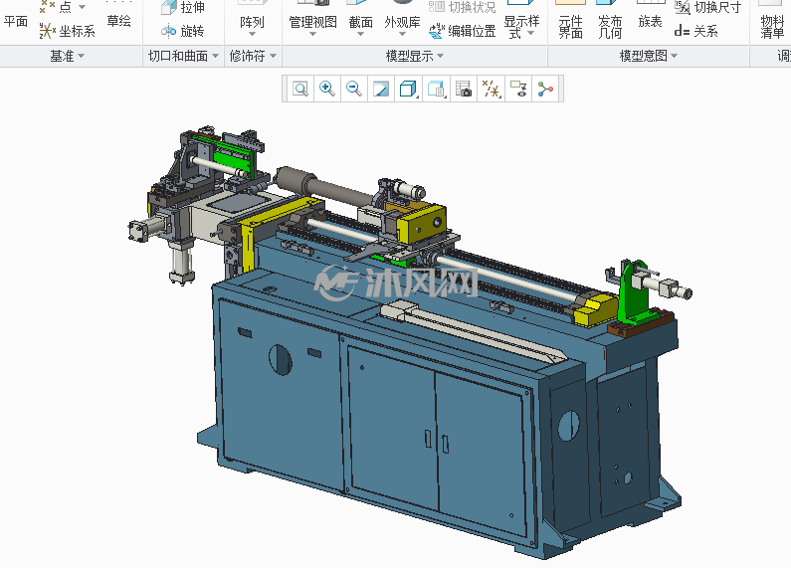Click the Zoom Out magnifier icon
791x568 pixels.
[x=354, y=90]
